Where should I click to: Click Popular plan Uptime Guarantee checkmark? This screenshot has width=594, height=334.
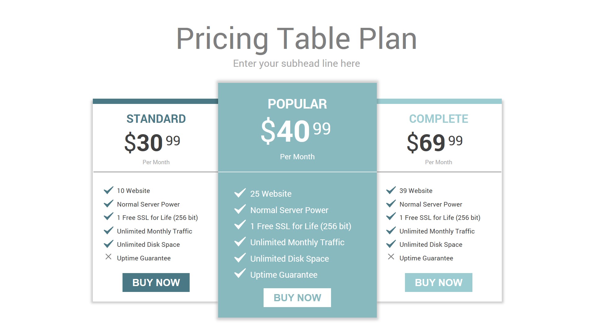point(240,274)
